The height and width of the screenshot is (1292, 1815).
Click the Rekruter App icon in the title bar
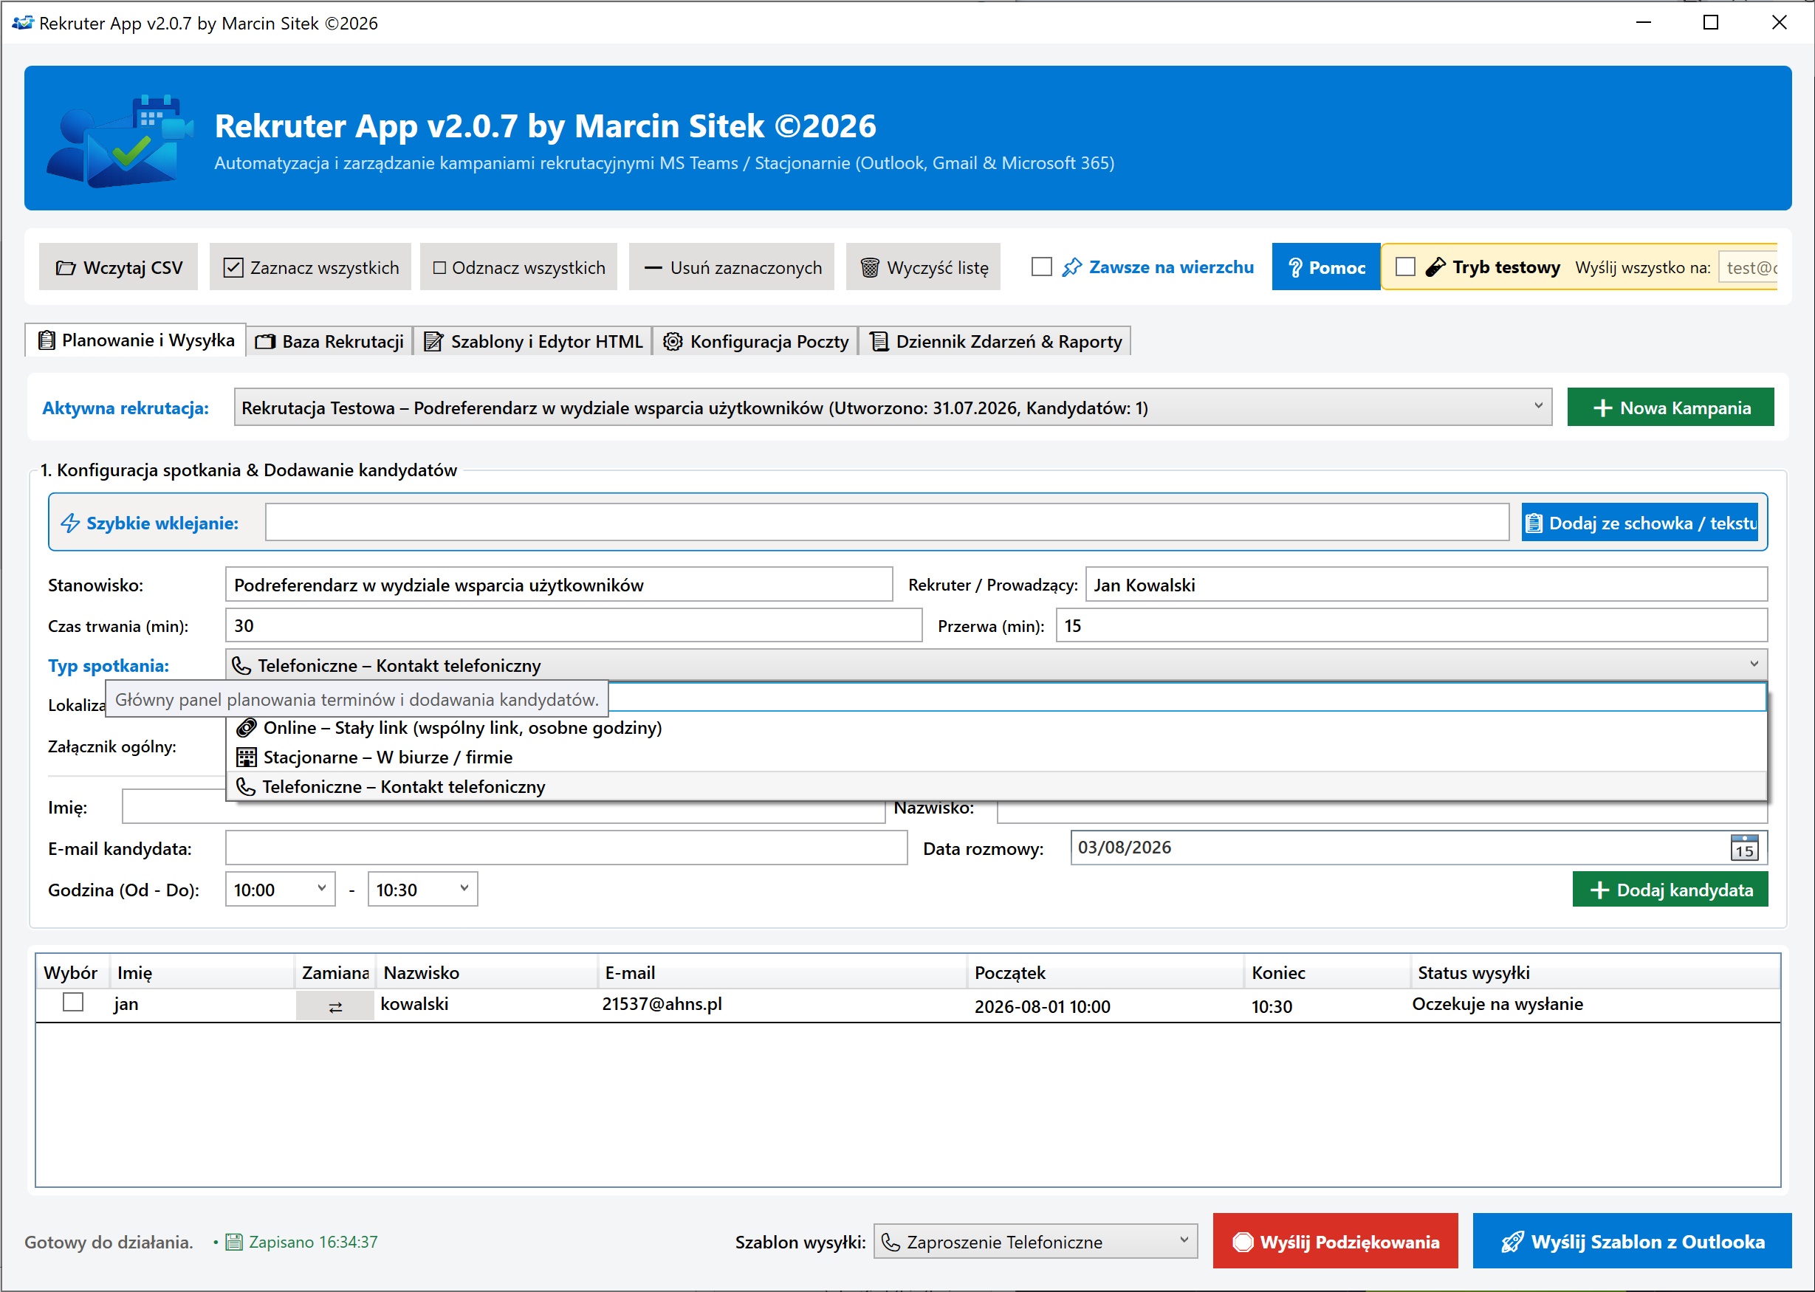tap(22, 22)
